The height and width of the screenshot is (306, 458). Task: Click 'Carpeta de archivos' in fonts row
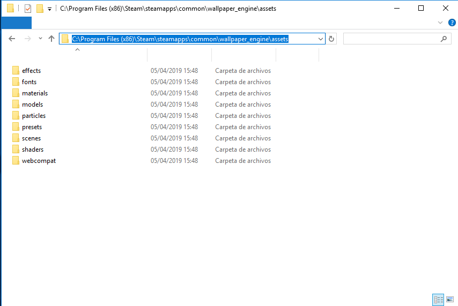click(243, 82)
